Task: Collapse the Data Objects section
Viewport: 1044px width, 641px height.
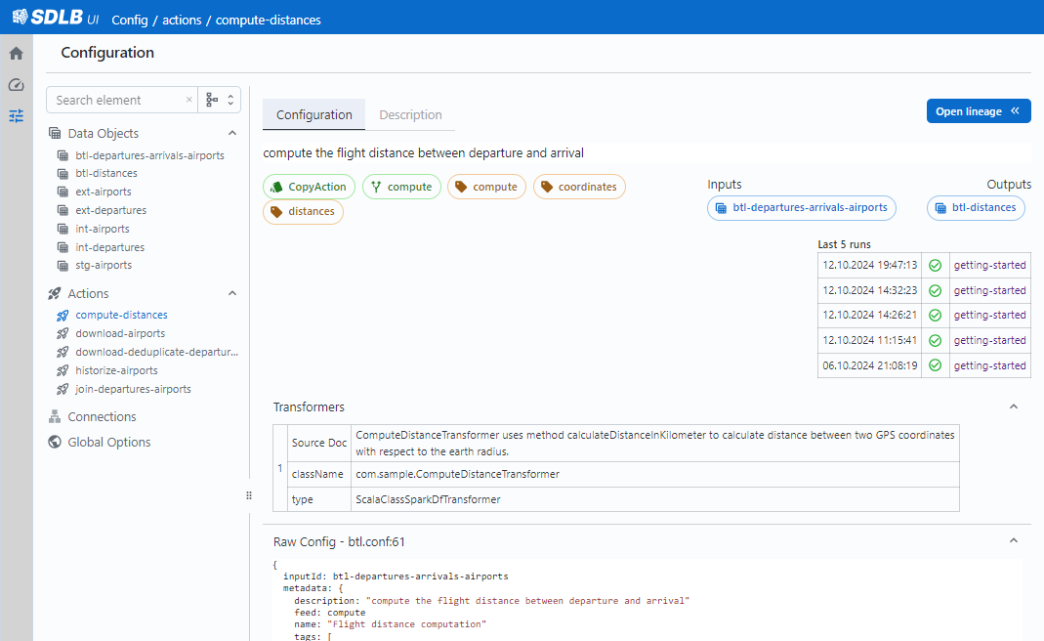Action: (x=232, y=134)
